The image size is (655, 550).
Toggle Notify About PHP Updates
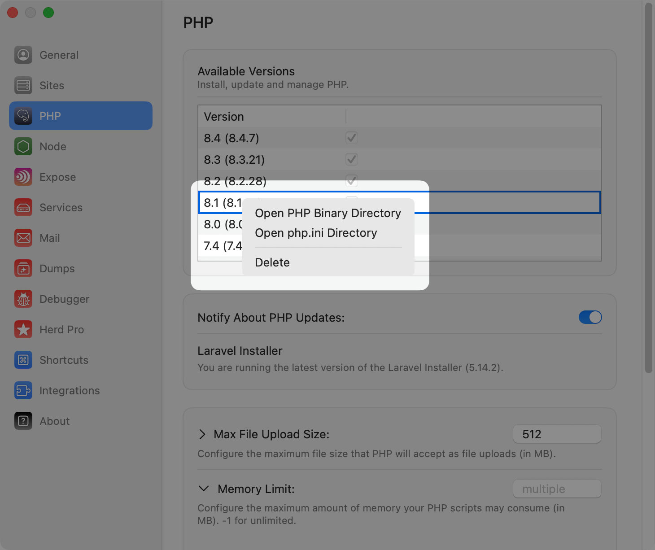click(x=590, y=317)
